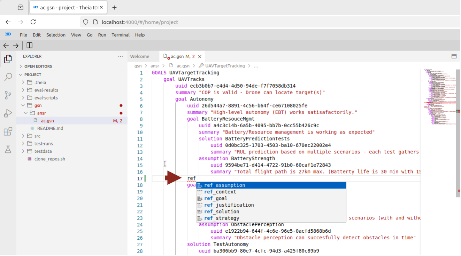Choose ref_justification suggestion
This screenshot has height=256, width=461.
271,205
